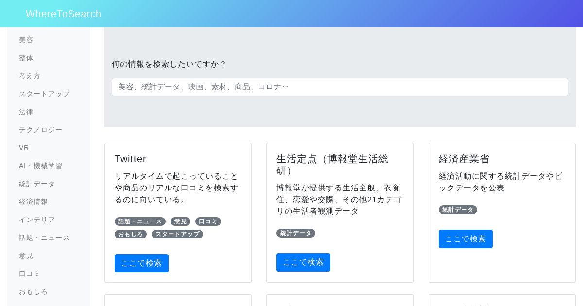
Task: Open the WhereToSearch home link
Action: pyautogui.click(x=64, y=14)
